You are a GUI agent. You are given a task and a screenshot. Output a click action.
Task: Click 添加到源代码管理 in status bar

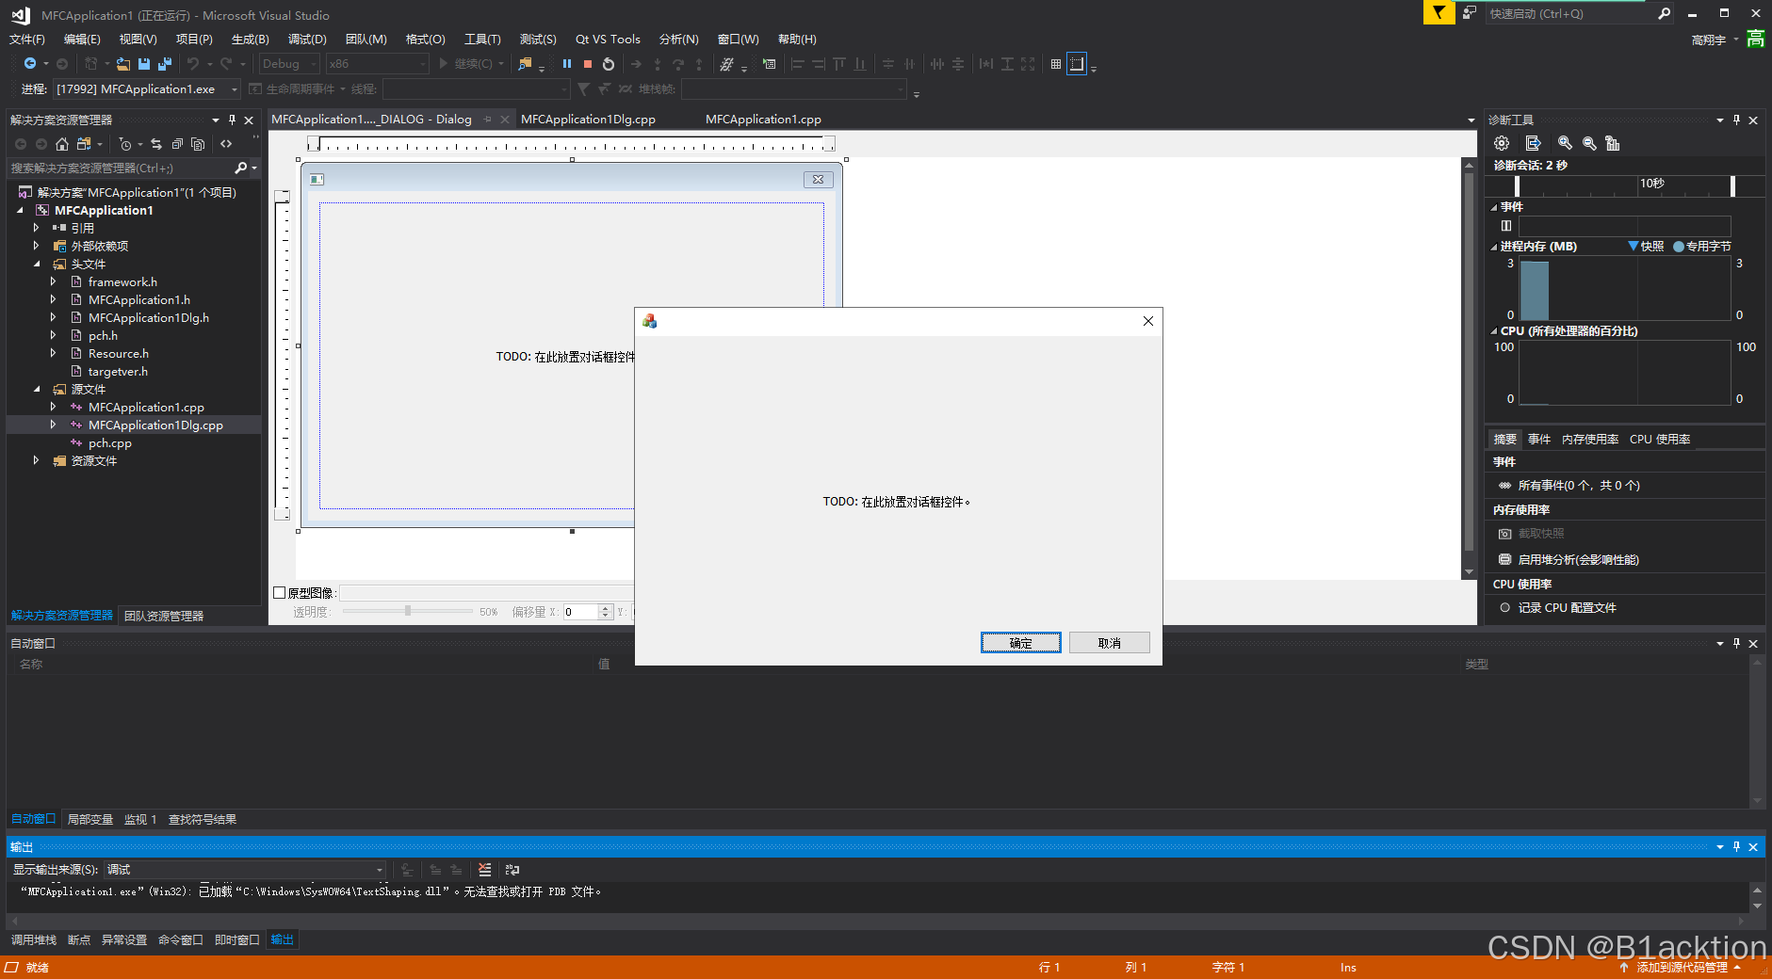1682,967
